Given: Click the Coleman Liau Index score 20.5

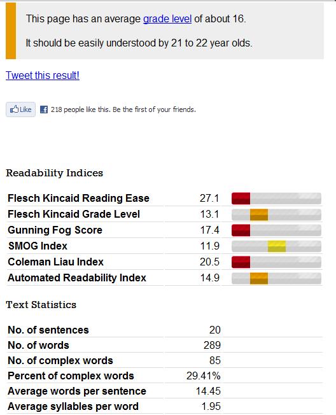Looking at the screenshot, I should pyautogui.click(x=209, y=262).
